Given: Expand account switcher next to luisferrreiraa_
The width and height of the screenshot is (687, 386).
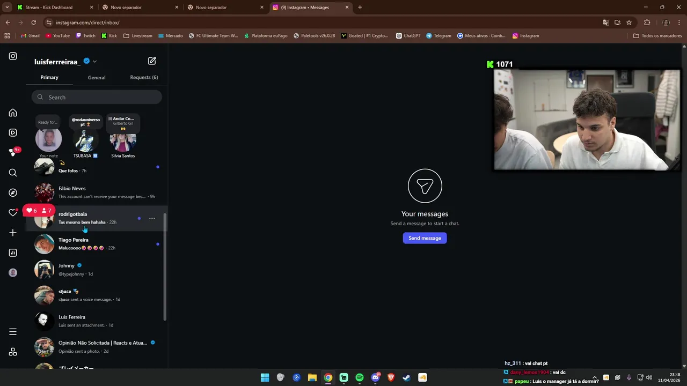Looking at the screenshot, I should pyautogui.click(x=94, y=62).
